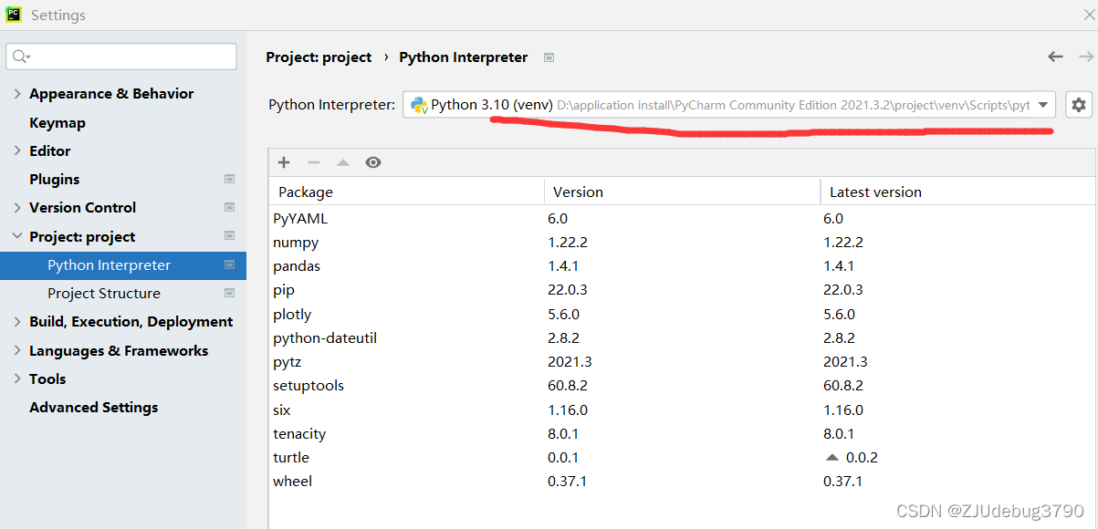Select Python Interpreter in sidebar
1098x529 pixels.
[123, 265]
